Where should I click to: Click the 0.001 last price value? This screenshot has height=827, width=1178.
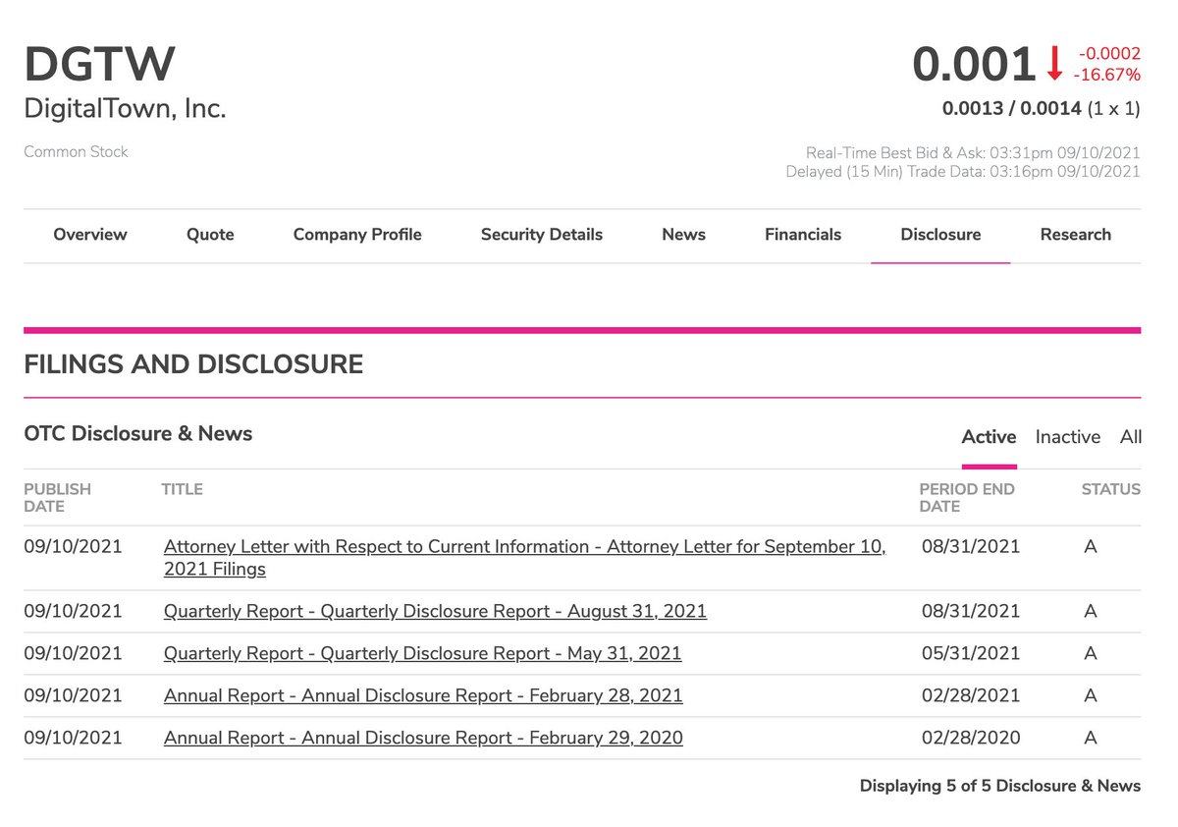point(974,65)
